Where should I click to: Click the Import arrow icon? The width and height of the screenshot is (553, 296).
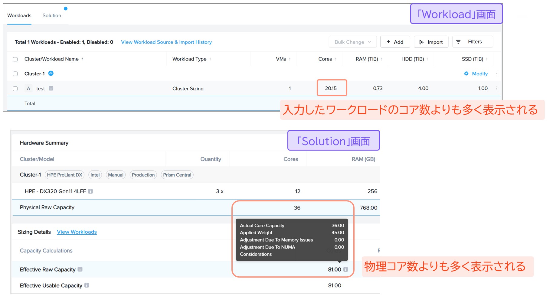422,42
